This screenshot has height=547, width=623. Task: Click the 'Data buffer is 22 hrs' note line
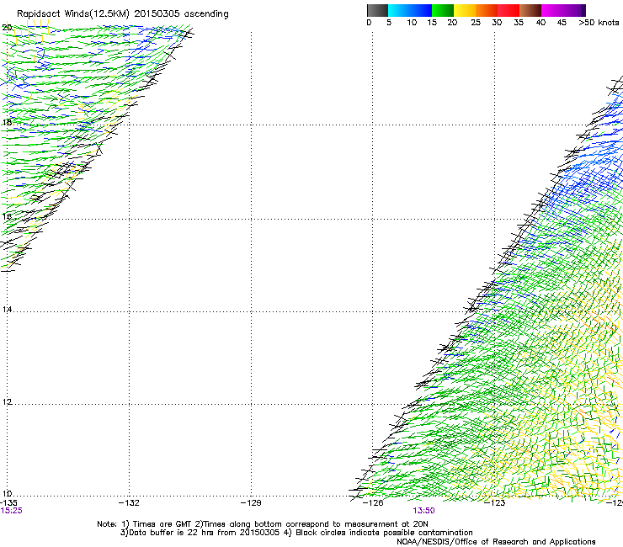(296, 533)
